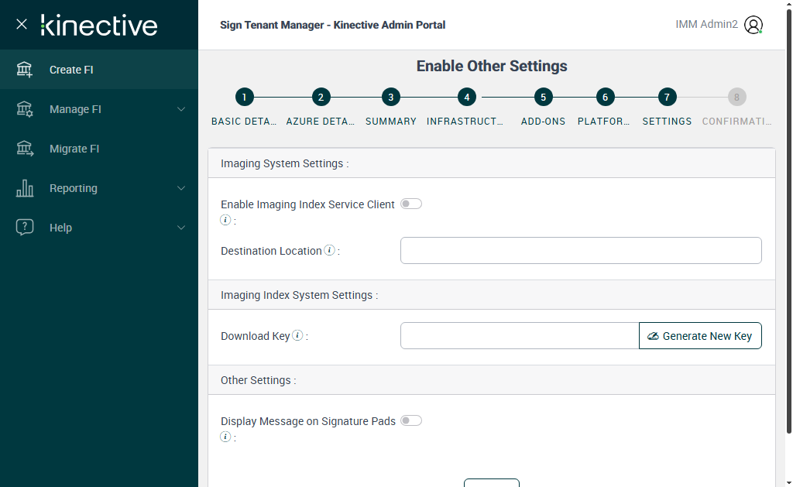Click the SUMMARY step label
This screenshot has height=487, width=793.
(391, 122)
